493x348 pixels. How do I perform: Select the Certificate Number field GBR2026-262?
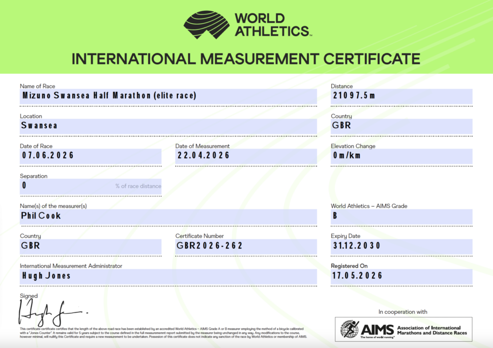(246, 246)
